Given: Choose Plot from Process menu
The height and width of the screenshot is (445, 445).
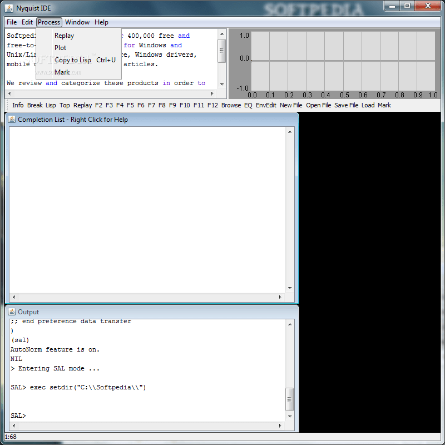Looking at the screenshot, I should click(78, 48).
